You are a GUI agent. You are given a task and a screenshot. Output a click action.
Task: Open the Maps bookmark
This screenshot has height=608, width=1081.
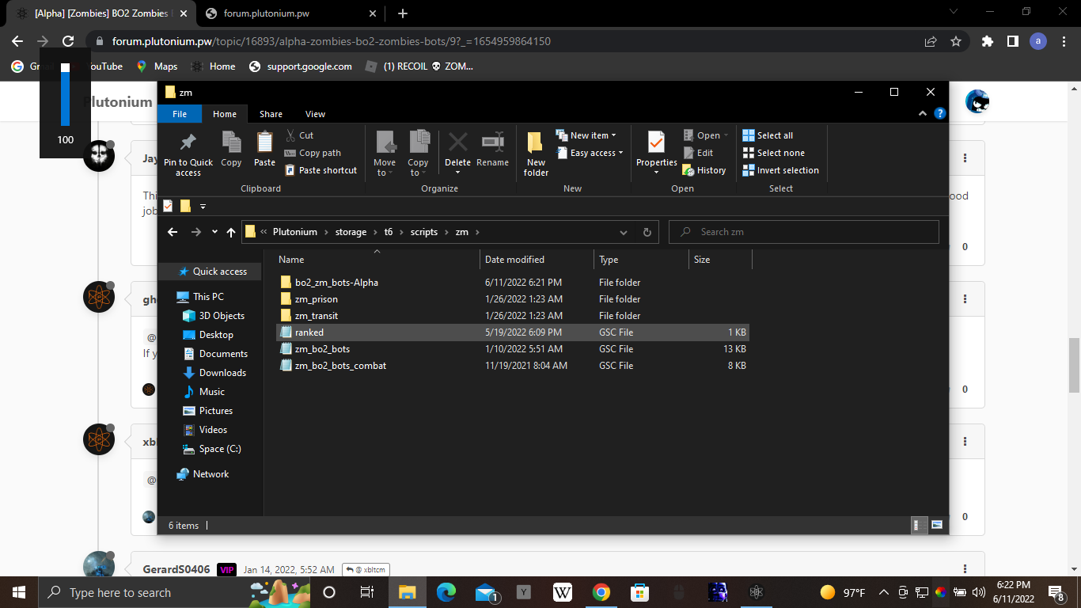click(157, 66)
